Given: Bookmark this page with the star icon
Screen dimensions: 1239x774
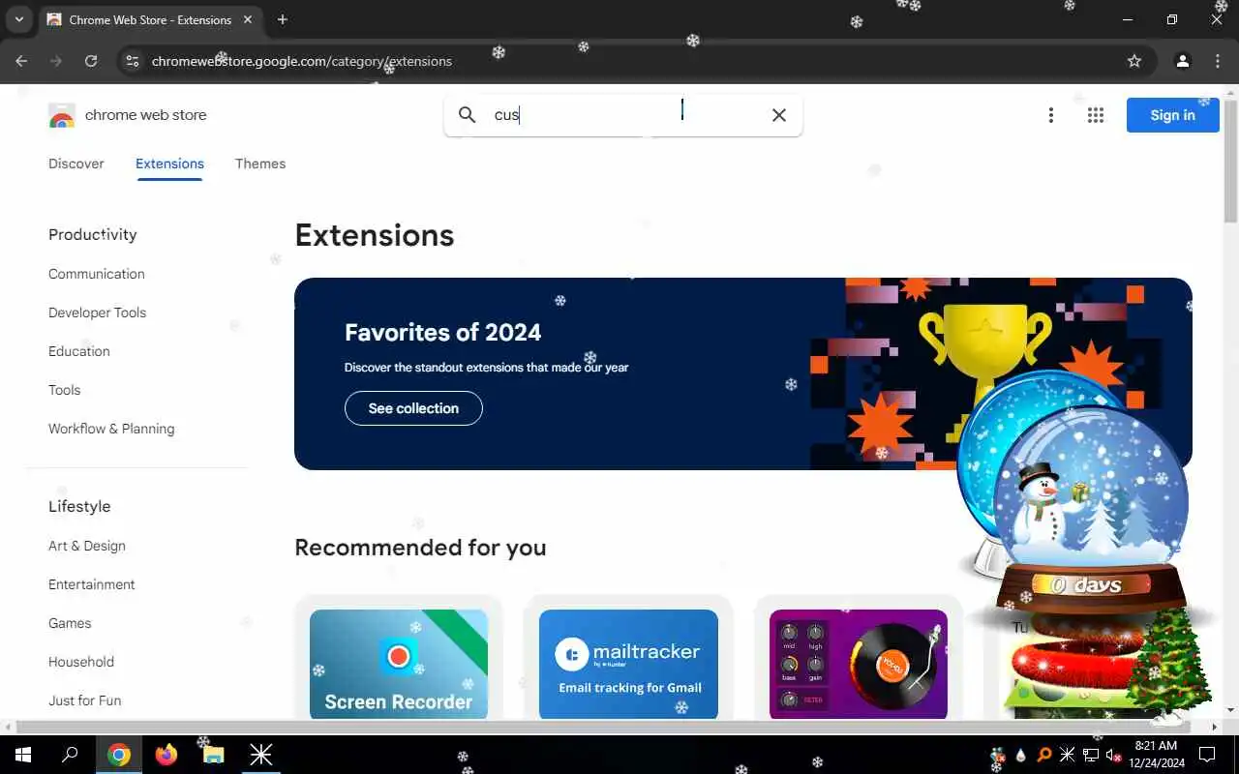Looking at the screenshot, I should coord(1134,61).
